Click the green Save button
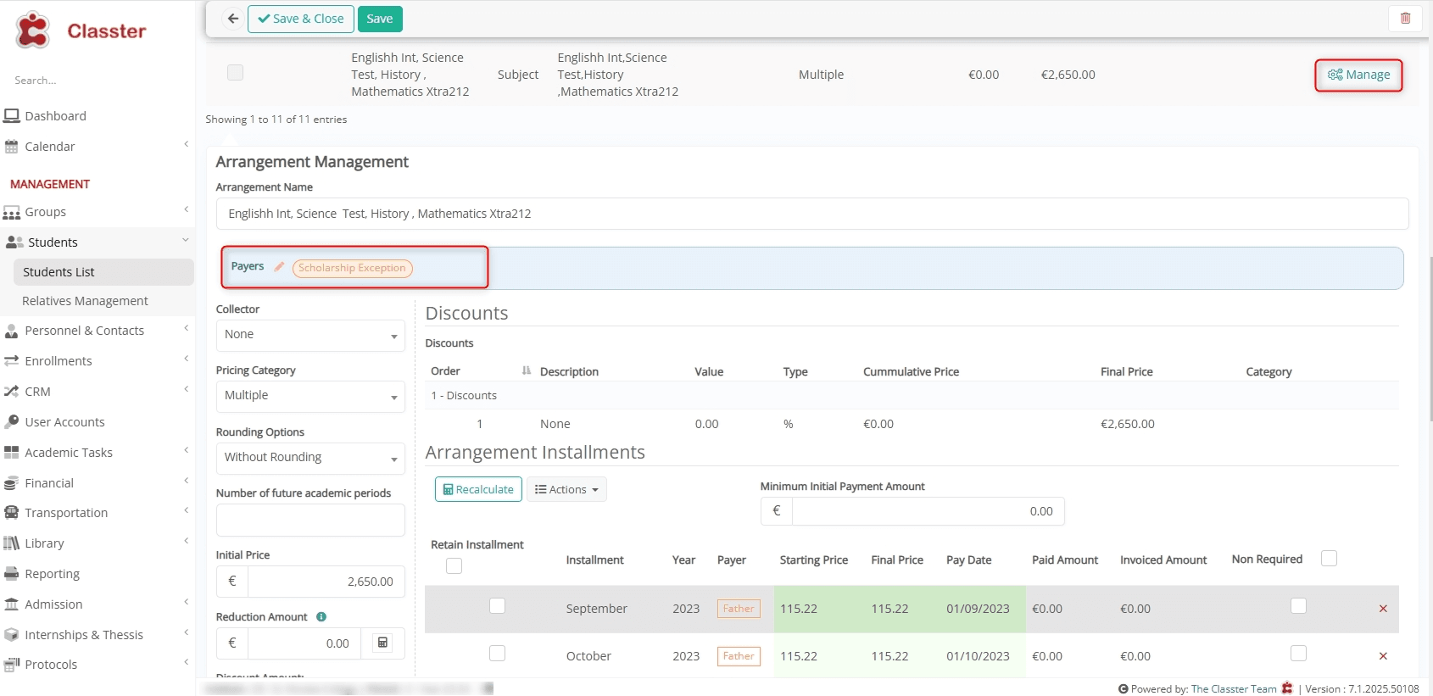This screenshot has width=1433, height=696. (x=380, y=19)
